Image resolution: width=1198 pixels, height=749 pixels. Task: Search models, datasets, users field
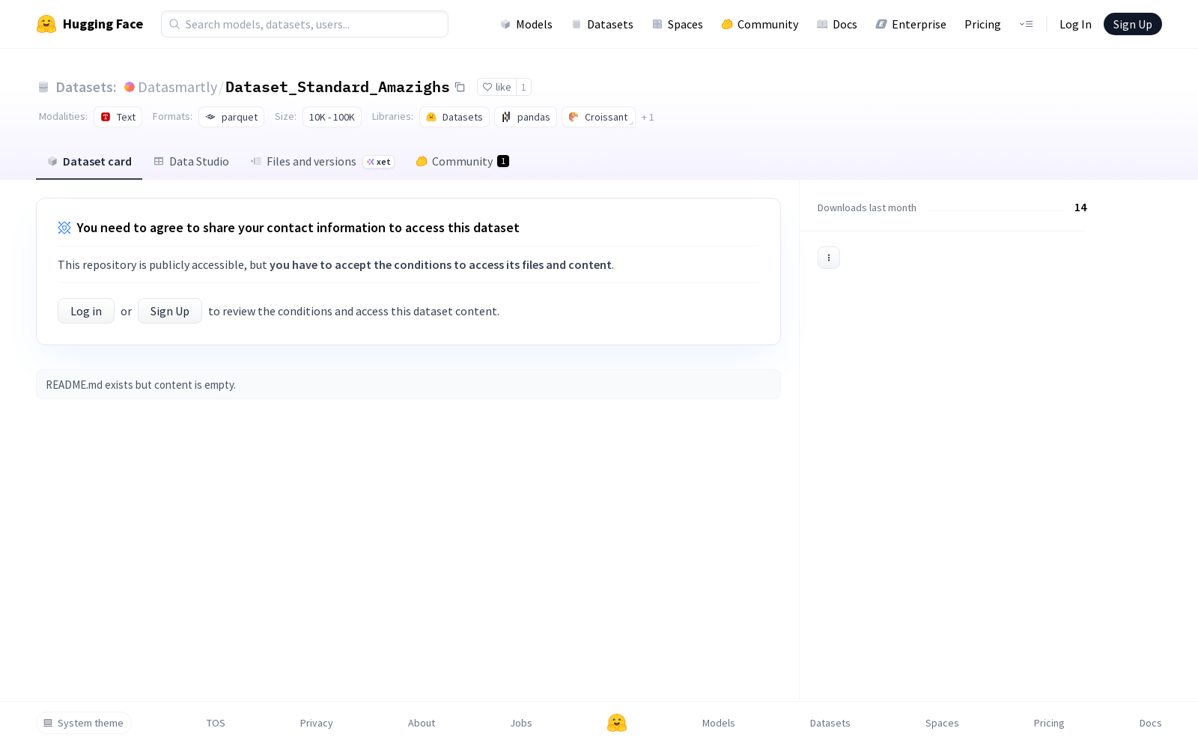click(305, 24)
